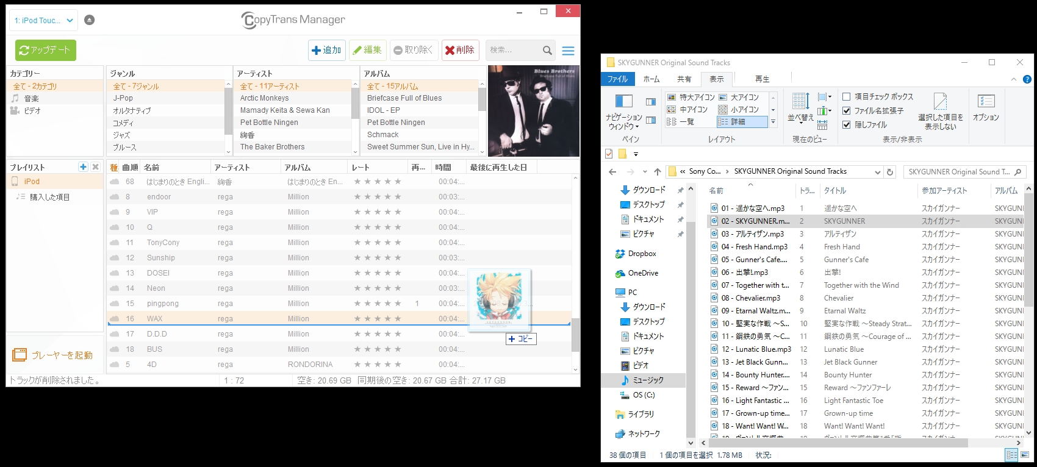This screenshot has height=467, width=1037.
Task: Click 選択した項目を表示しない button
Action: (x=940, y=112)
